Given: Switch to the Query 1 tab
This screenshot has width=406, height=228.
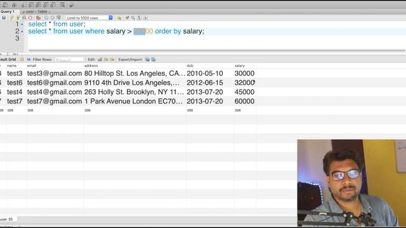Looking at the screenshot, I should click(x=8, y=11).
